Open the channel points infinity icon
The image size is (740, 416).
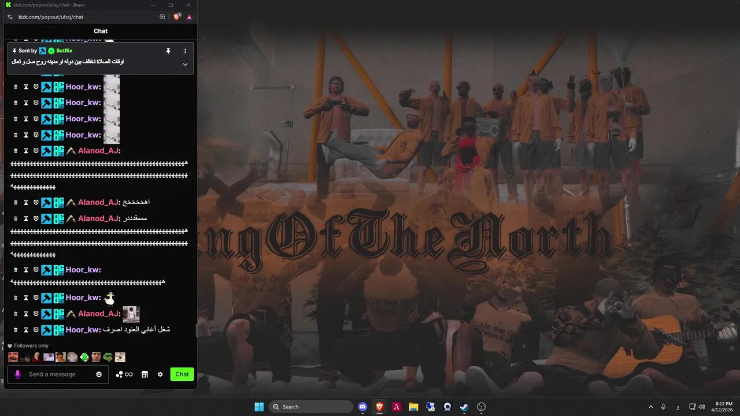pos(124,374)
